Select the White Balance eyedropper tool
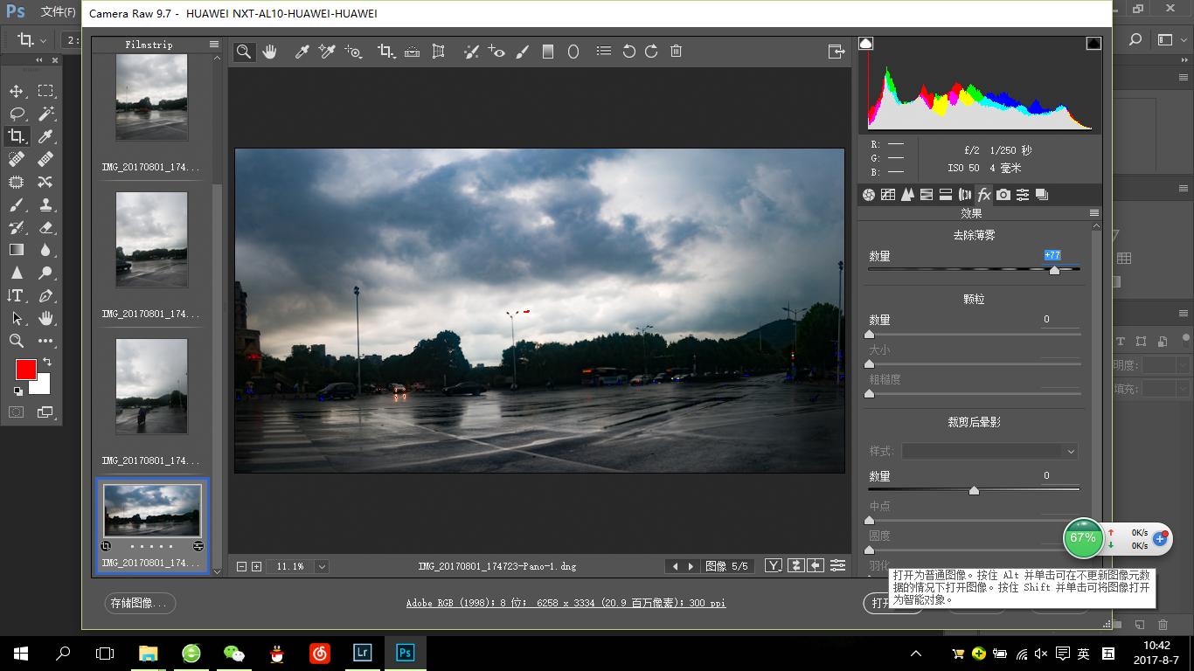This screenshot has width=1194, height=671. coord(302,52)
